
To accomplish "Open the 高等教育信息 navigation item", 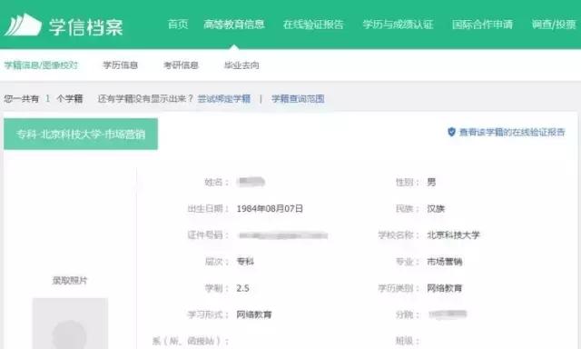I will pos(234,25).
